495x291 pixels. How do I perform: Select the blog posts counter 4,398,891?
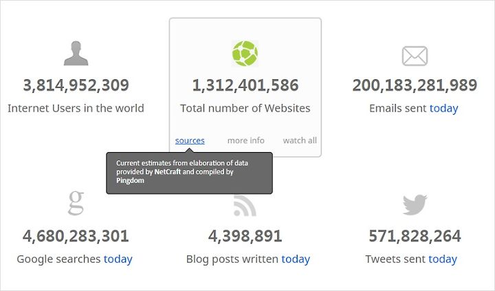pyautogui.click(x=245, y=236)
